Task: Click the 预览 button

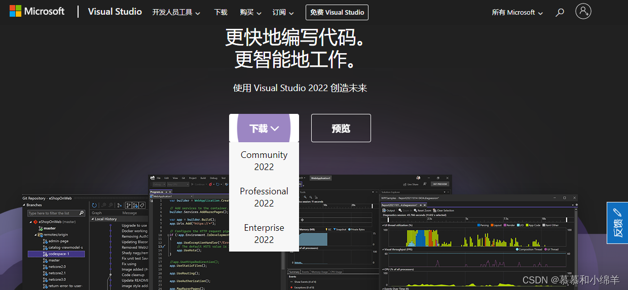Action: click(x=341, y=128)
